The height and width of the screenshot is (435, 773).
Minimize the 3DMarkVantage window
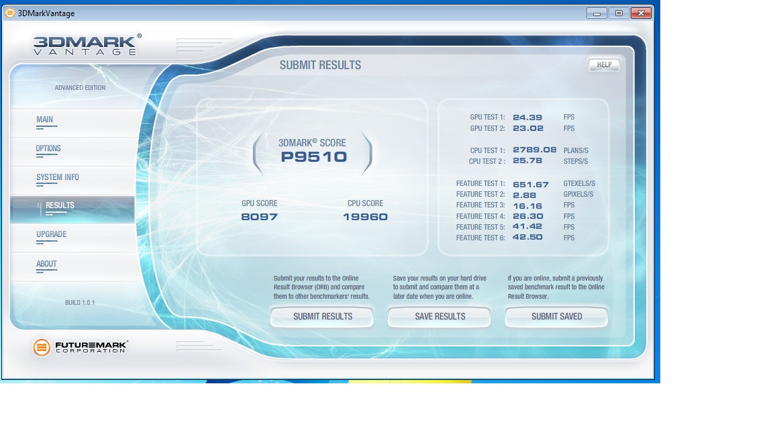(597, 13)
